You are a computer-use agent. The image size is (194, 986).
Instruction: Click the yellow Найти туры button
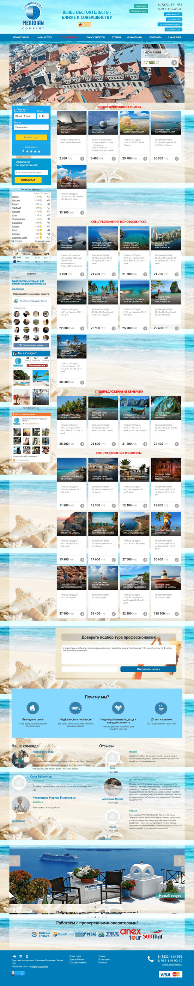[31, 137]
